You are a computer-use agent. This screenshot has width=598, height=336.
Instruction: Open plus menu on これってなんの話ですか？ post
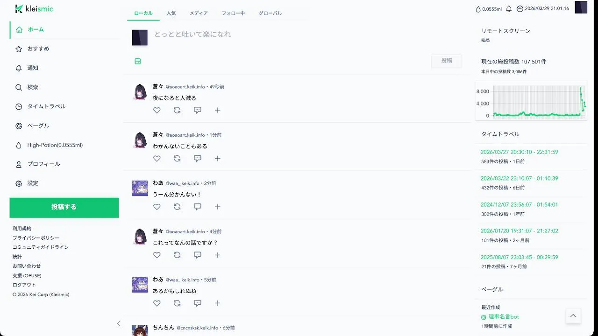[x=218, y=255]
